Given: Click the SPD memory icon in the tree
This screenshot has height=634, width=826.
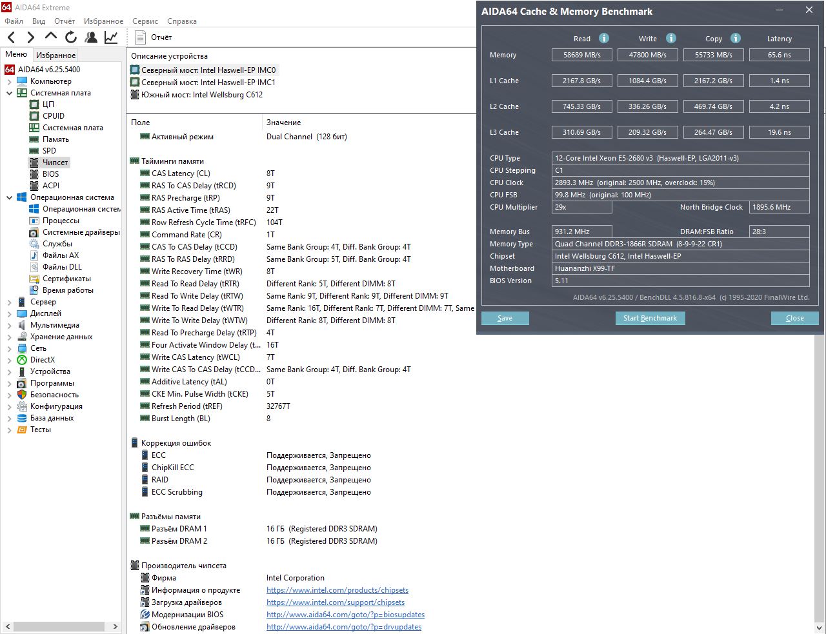Looking at the screenshot, I should tap(34, 151).
